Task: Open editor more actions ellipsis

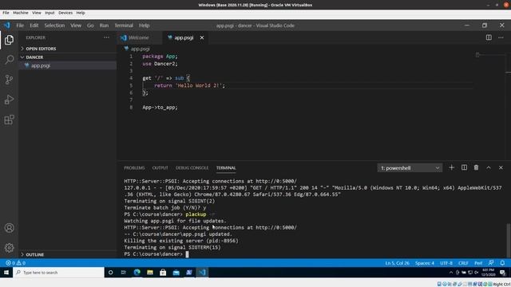Action: tap(501, 37)
